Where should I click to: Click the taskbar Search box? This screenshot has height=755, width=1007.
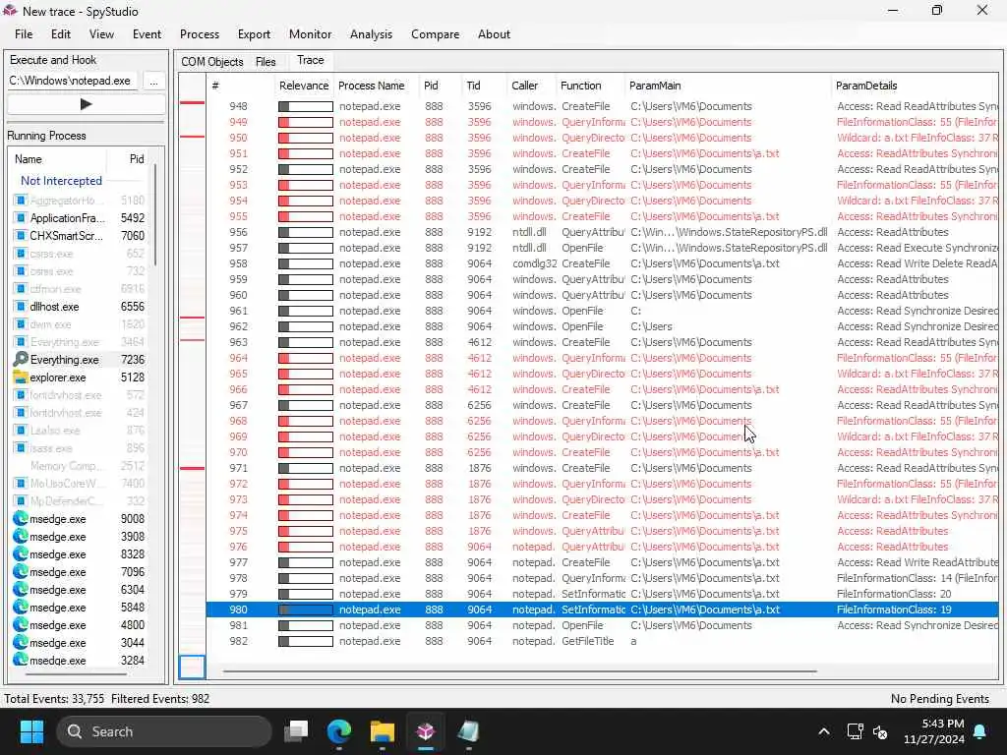click(164, 731)
